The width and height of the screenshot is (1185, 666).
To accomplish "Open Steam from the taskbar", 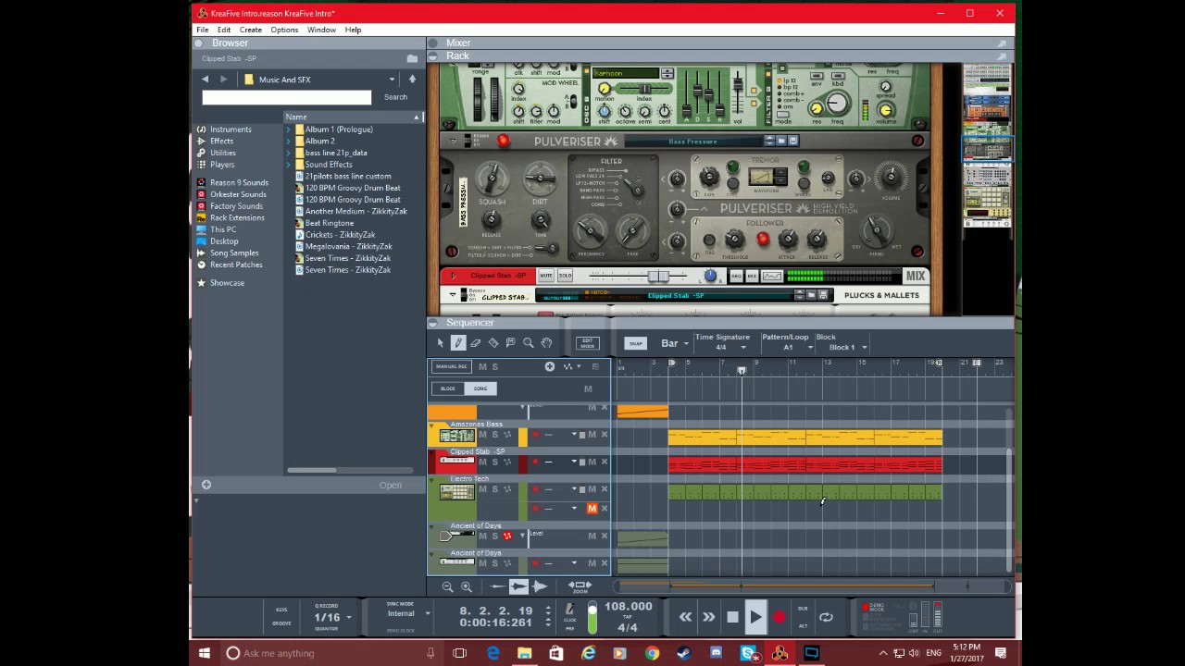I will (x=684, y=653).
